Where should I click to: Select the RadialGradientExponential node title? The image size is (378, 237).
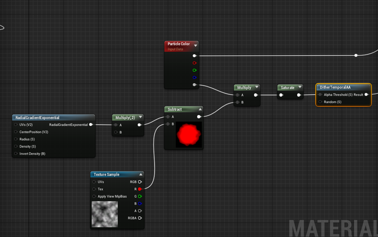coord(37,118)
